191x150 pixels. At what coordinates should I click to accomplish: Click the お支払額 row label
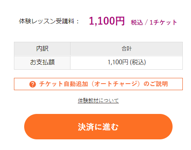point(42,62)
